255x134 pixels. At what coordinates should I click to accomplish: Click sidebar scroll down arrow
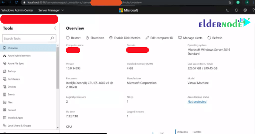58,128
